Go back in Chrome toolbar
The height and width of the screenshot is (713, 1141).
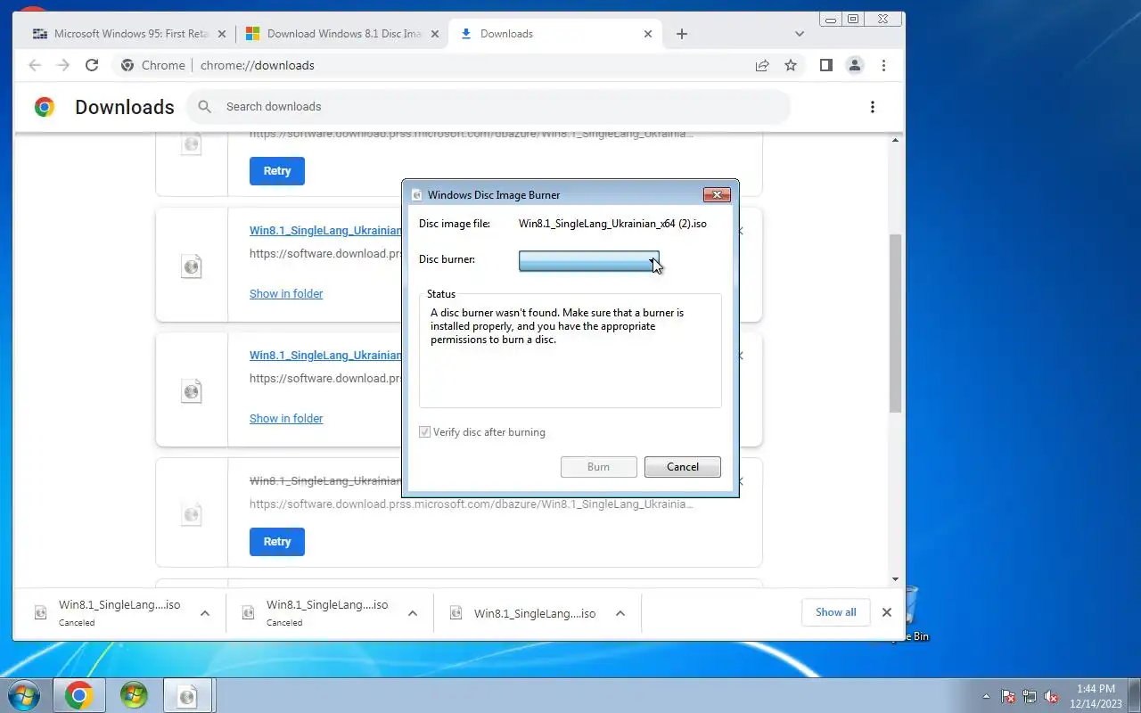pos(35,65)
